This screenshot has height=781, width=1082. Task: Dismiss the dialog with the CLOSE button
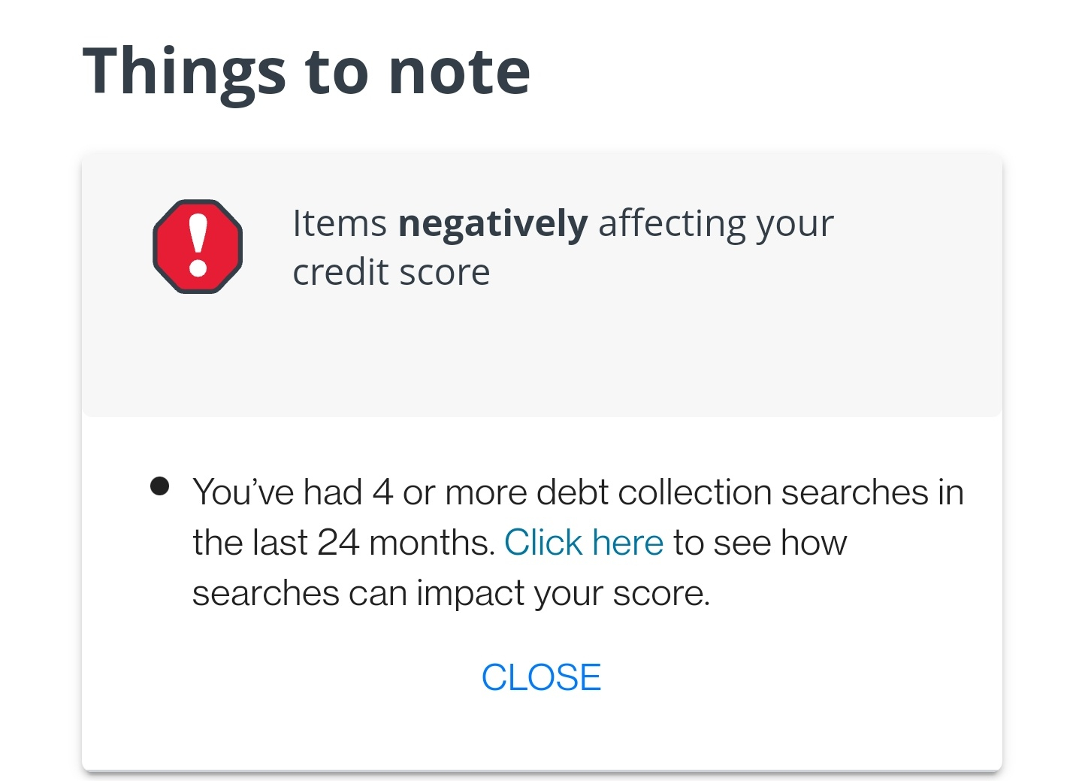click(541, 677)
